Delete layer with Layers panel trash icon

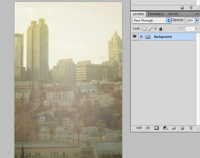click(x=191, y=128)
